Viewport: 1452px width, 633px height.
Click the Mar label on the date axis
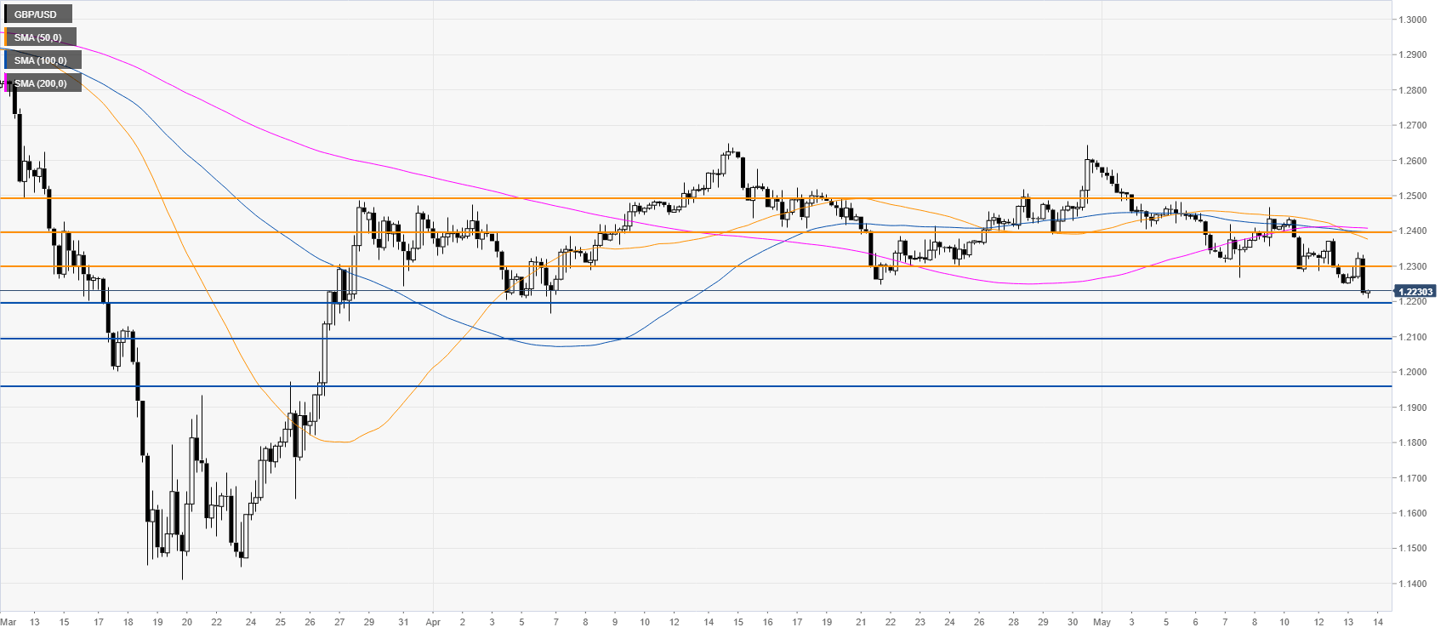[x=9, y=622]
